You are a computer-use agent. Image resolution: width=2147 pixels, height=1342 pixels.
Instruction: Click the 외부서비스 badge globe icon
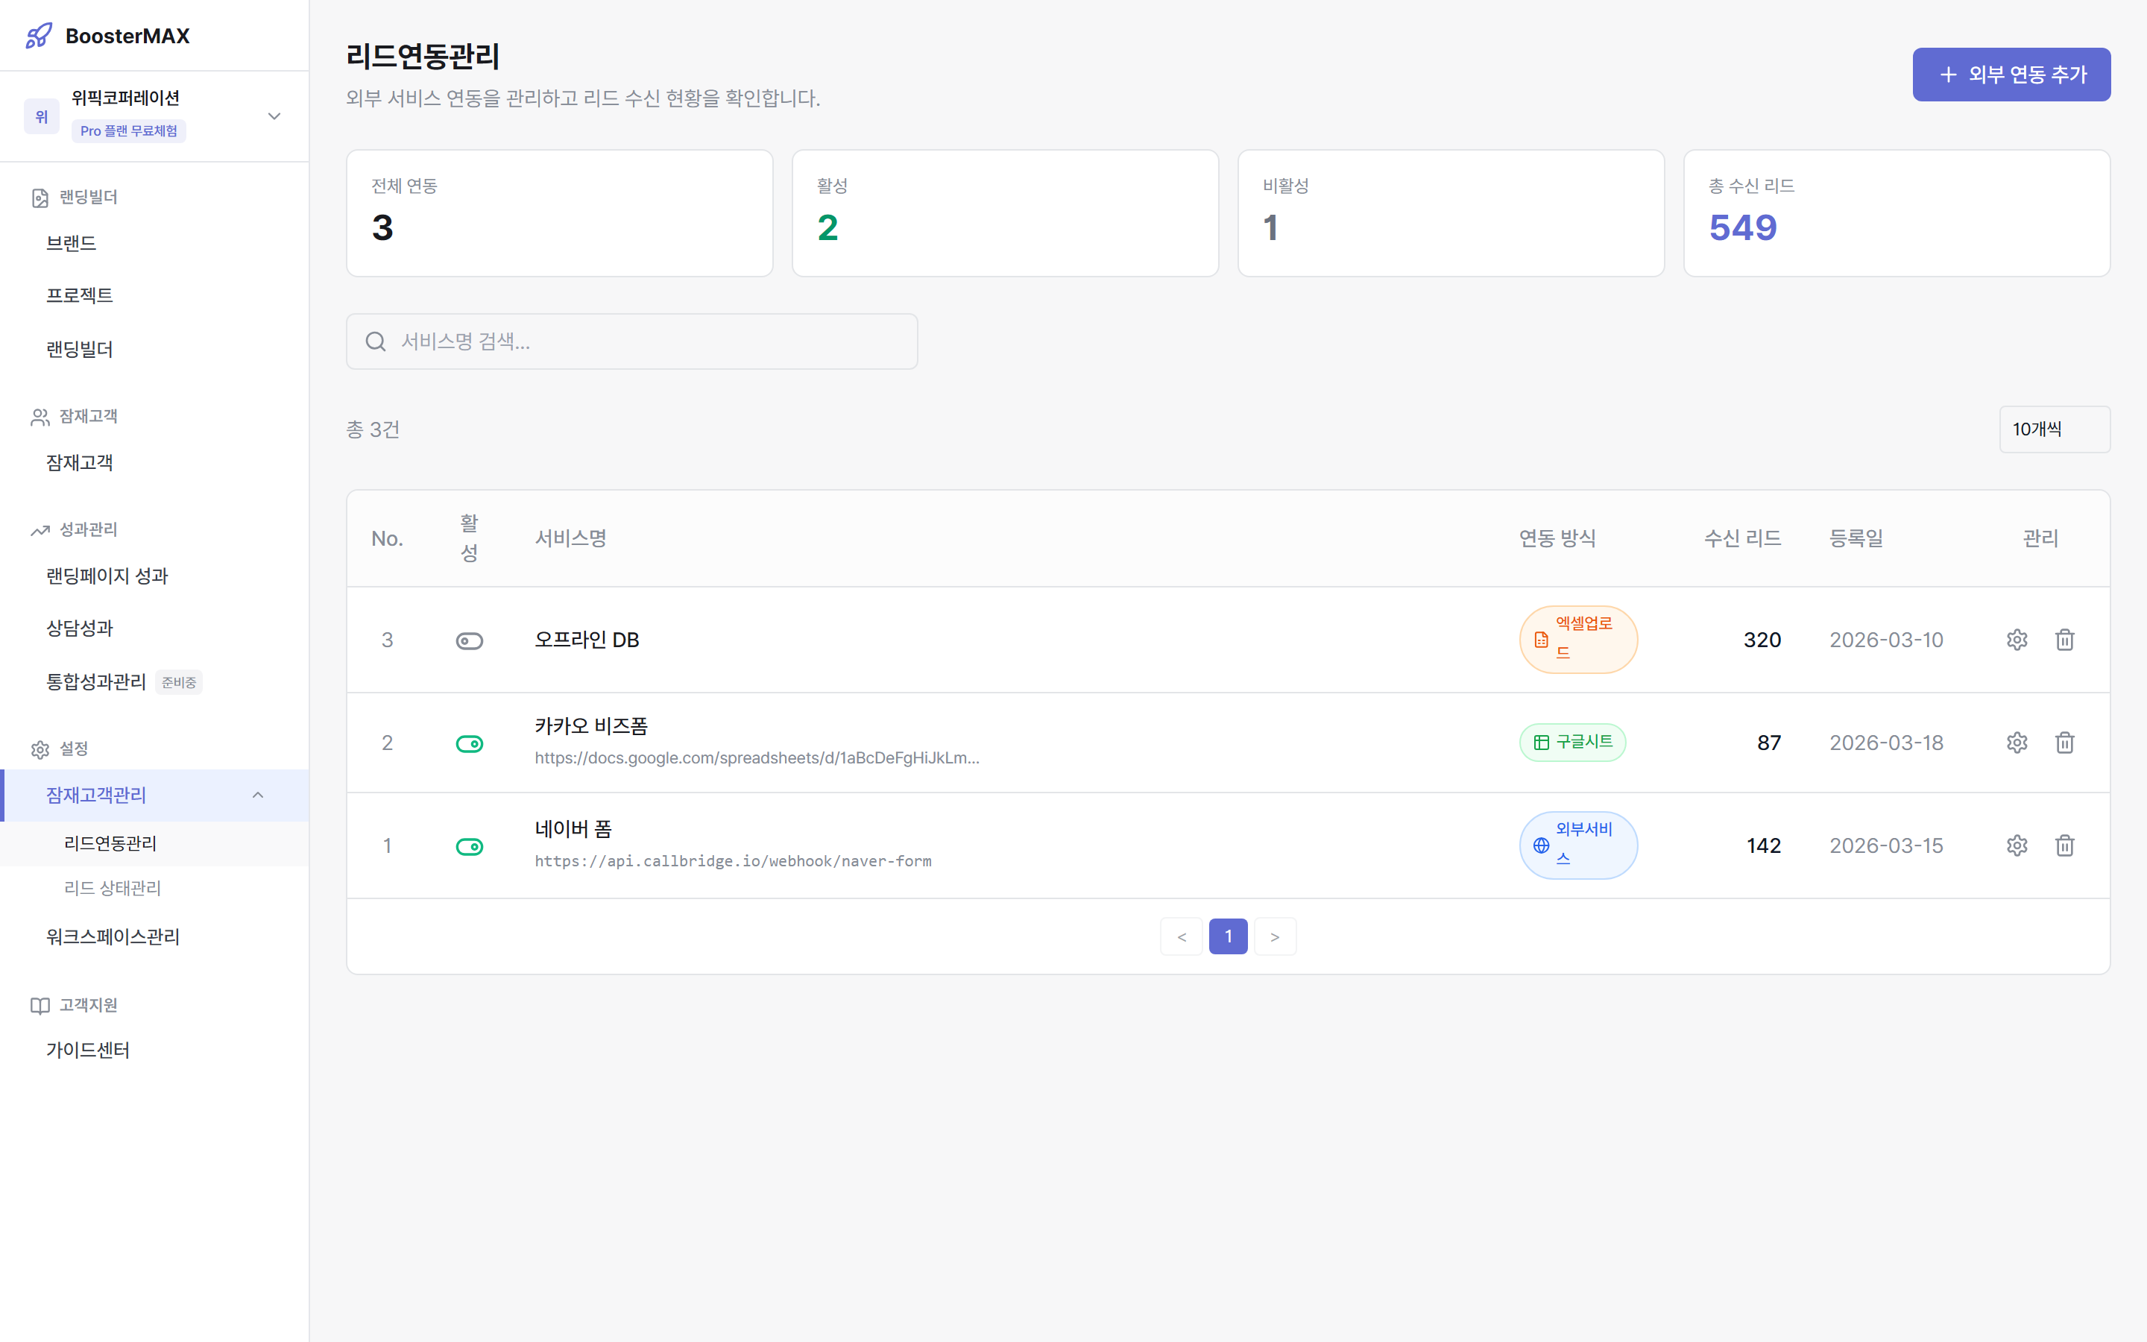(1541, 846)
